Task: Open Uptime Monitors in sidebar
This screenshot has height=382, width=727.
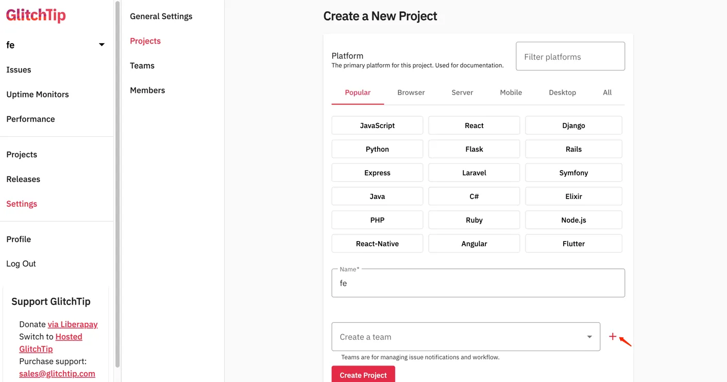Action: [38, 95]
